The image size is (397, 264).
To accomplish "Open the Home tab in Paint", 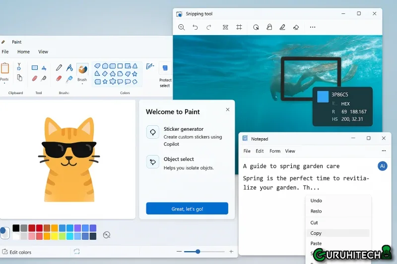I will (23, 52).
